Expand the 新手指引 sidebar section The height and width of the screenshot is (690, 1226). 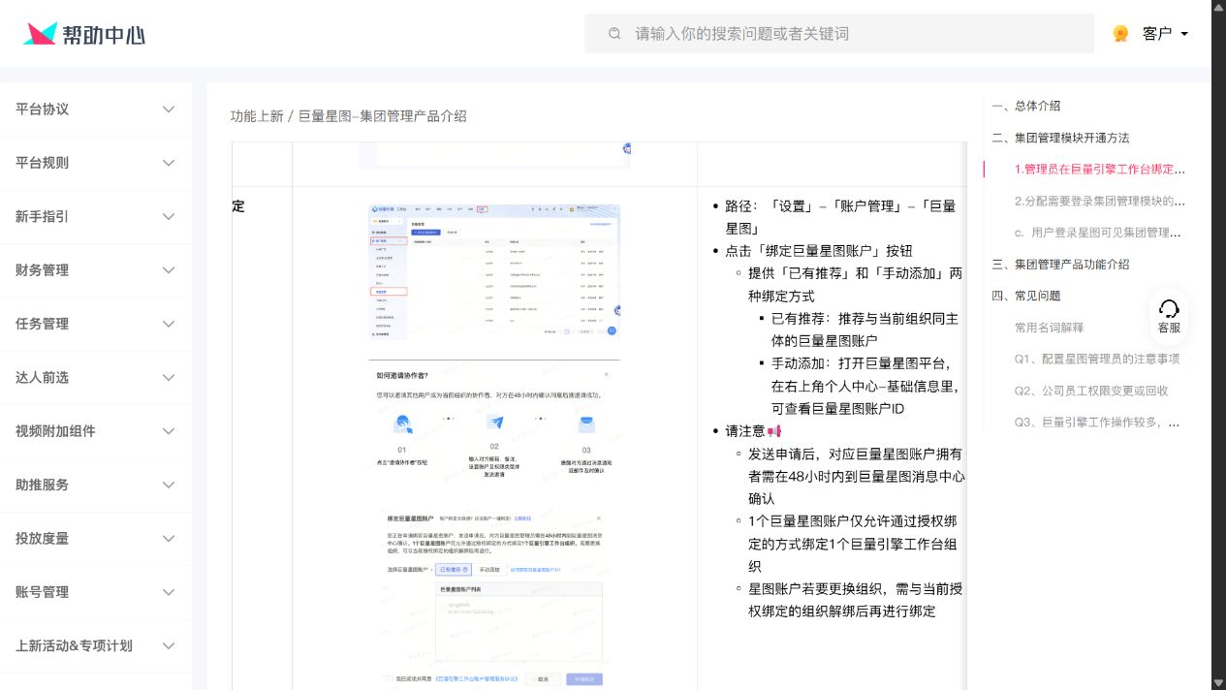point(96,217)
